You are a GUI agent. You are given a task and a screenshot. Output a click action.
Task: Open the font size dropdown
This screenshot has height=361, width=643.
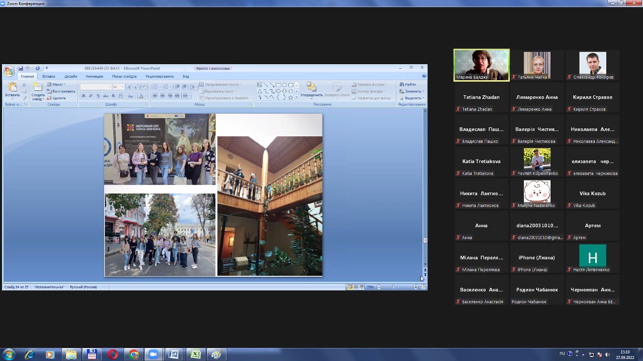click(x=122, y=87)
